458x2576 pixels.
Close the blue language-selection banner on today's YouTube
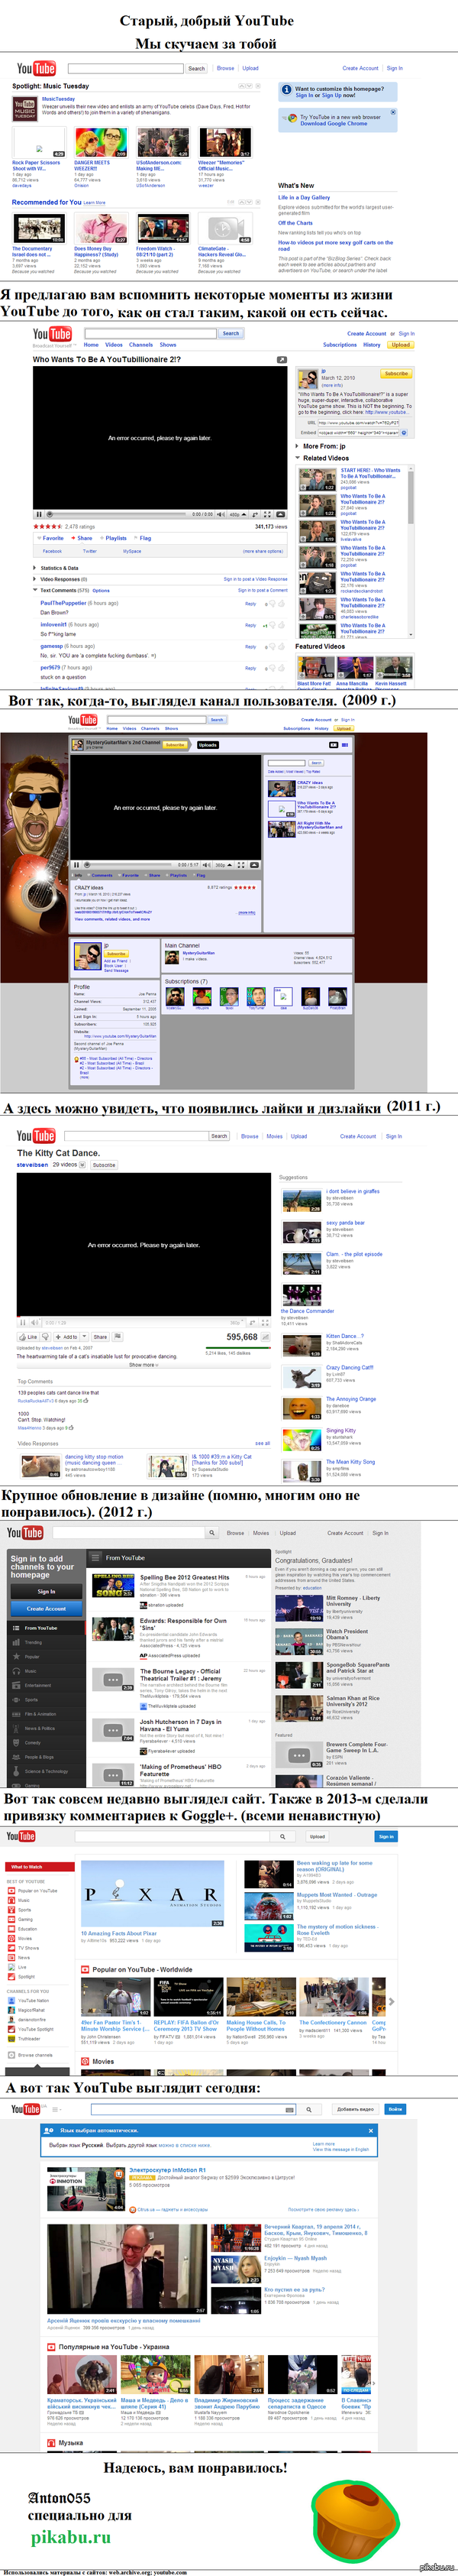pos(372,2130)
